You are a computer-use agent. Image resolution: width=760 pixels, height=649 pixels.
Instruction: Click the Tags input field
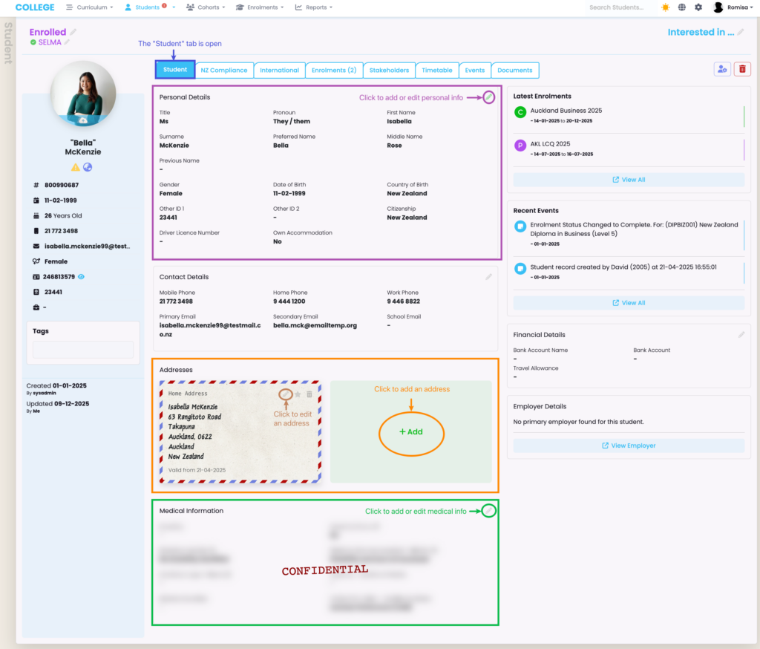pos(83,350)
